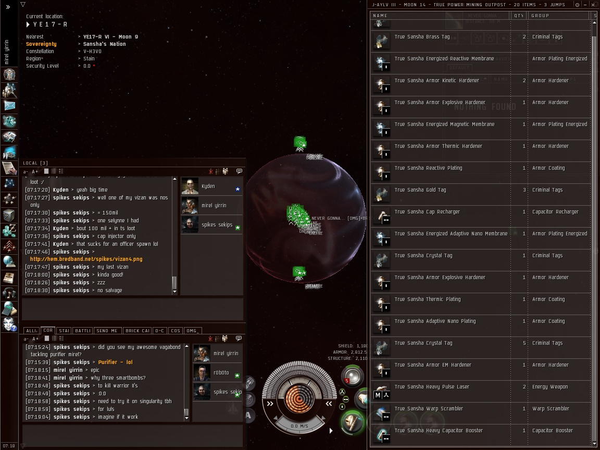The image size is (600, 450).
Task: Open the Jukebox headphones icon
Action: 9,293
